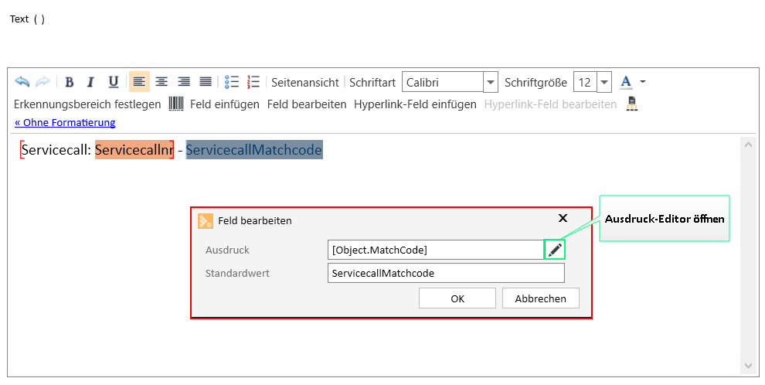765x385 pixels.
Task: Confirm with the OK button
Action: 457,298
